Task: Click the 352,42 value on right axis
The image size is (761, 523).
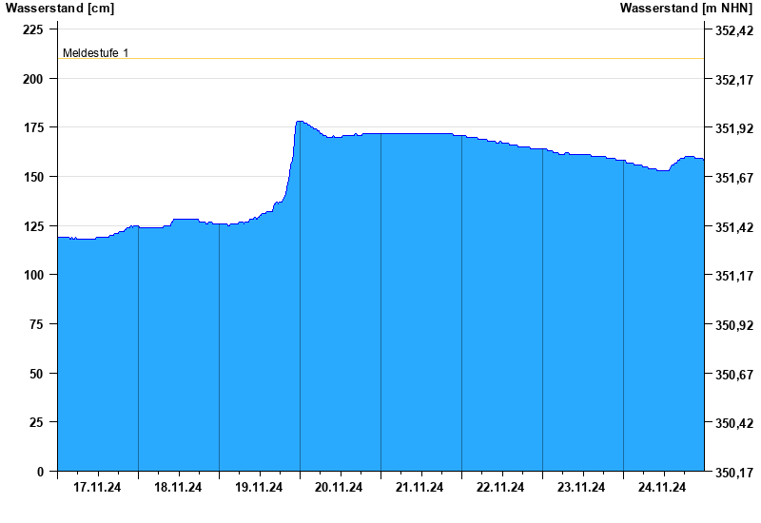Action: click(x=734, y=30)
